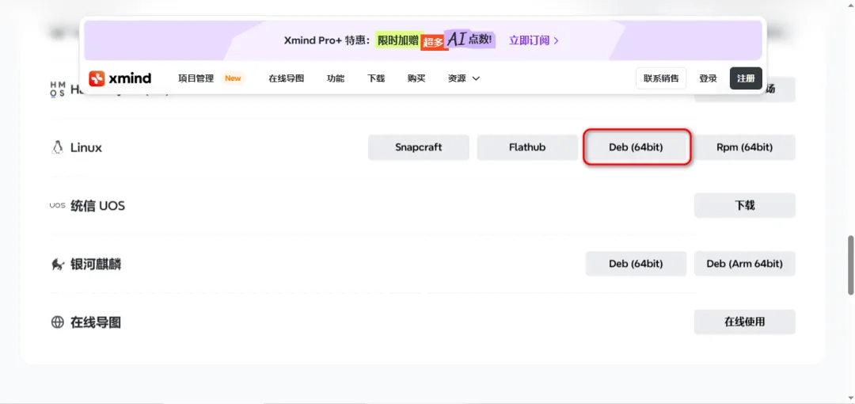Click the 银河麒麟 kylin icon
The width and height of the screenshot is (855, 404).
tap(57, 265)
